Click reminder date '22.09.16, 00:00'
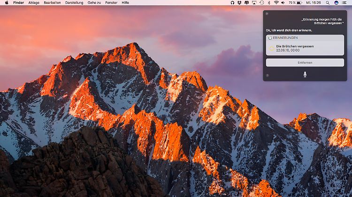Viewport: 352px width, 197px height. point(288,51)
